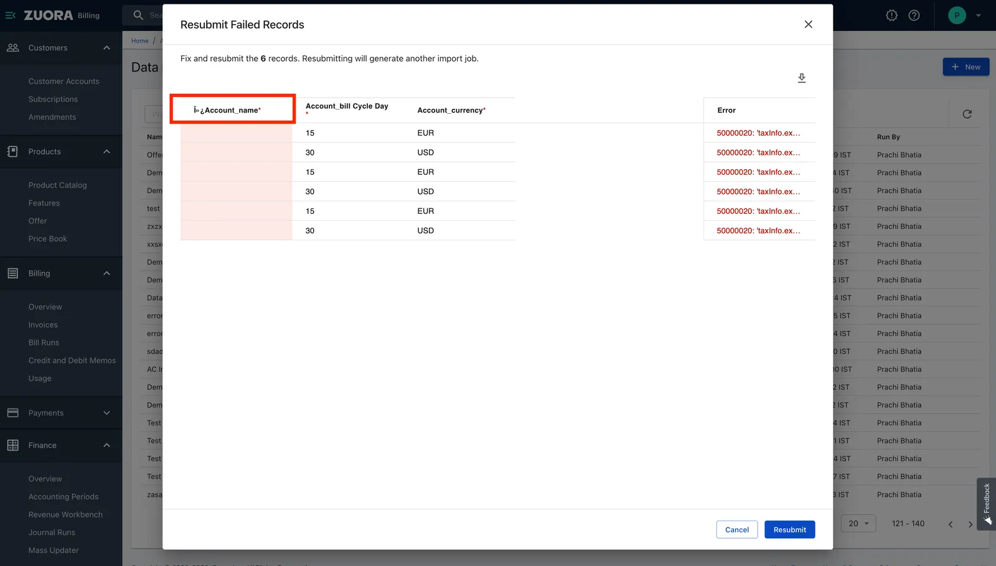
Task: Expand the Payments section chevron
Action: point(106,413)
